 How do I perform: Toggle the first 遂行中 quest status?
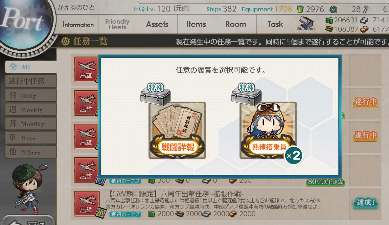point(365,102)
